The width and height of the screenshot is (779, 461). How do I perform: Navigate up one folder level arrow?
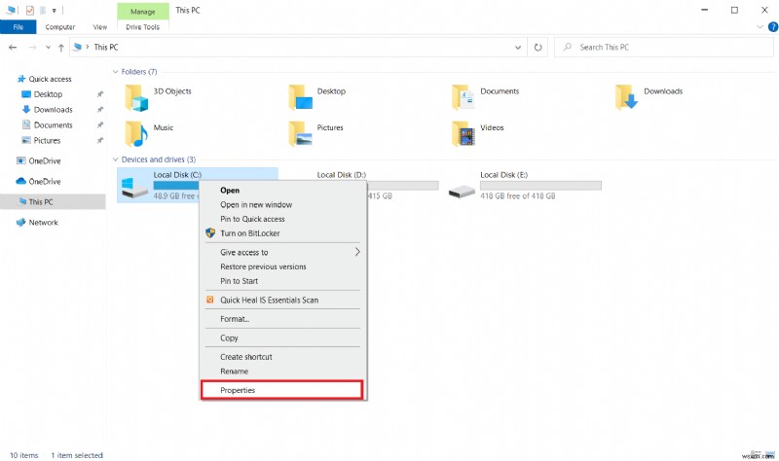61,48
